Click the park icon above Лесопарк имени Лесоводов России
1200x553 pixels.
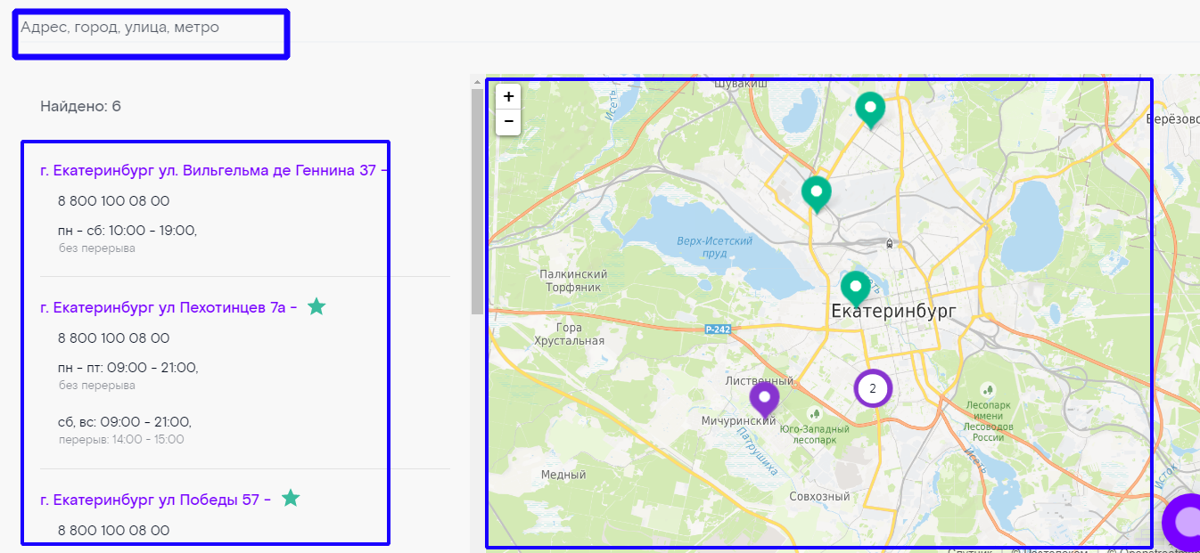click(988, 390)
